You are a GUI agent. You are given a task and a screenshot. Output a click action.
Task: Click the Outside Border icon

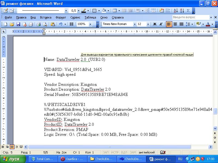[x=94, y=11]
